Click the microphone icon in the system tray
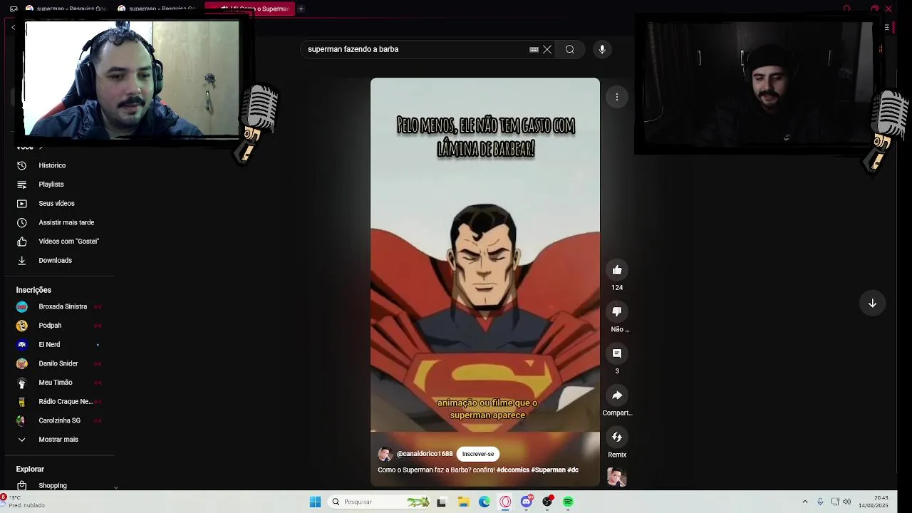 [x=821, y=502]
